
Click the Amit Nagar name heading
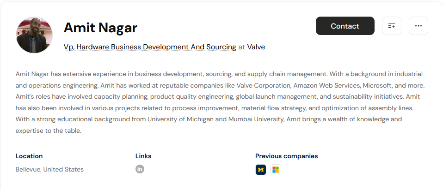[x=101, y=28]
